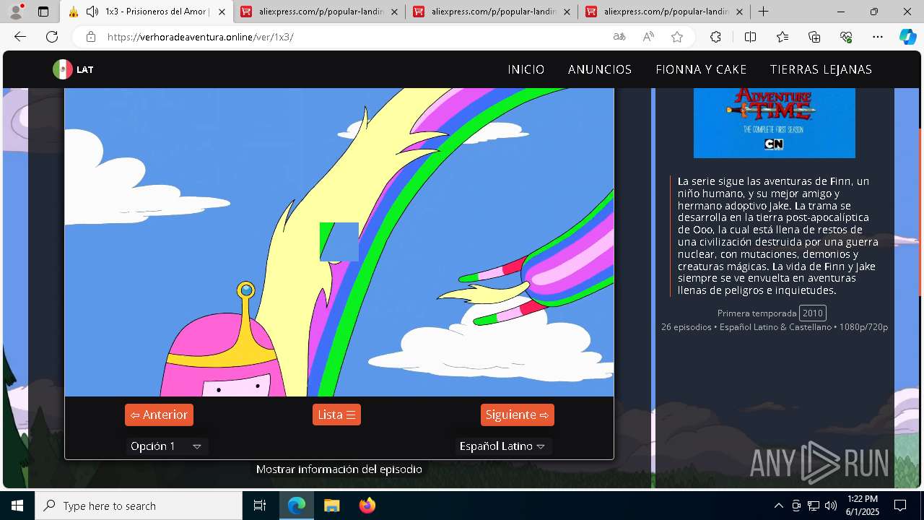Open the TIERRAS LEJANAS menu item
The width and height of the screenshot is (924, 520).
821,69
